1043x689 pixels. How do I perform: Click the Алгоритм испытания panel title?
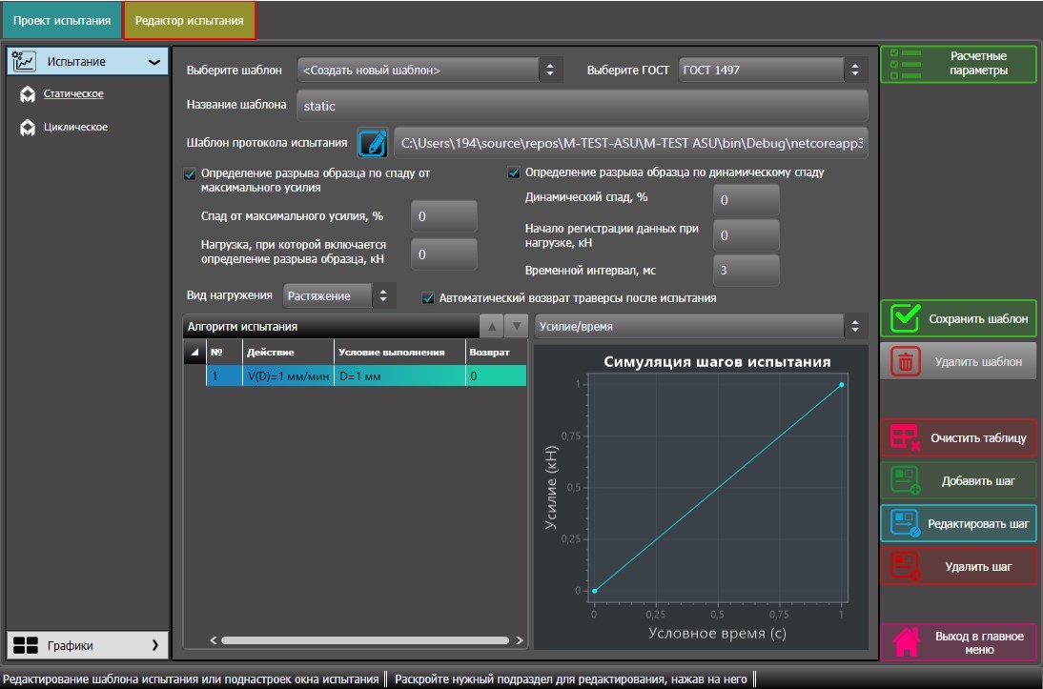tap(242, 327)
